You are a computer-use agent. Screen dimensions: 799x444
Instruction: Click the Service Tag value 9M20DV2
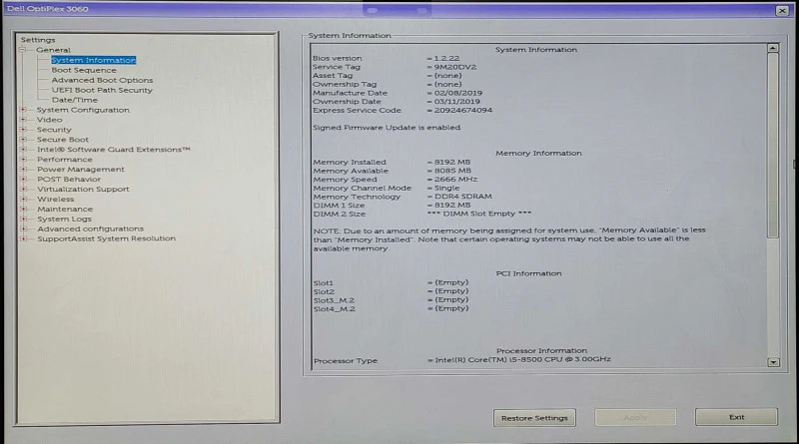click(x=455, y=67)
